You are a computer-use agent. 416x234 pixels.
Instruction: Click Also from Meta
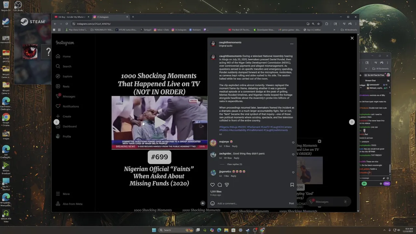[x=69, y=204]
